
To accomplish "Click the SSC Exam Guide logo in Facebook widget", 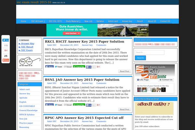I will (x=140, y=69).
